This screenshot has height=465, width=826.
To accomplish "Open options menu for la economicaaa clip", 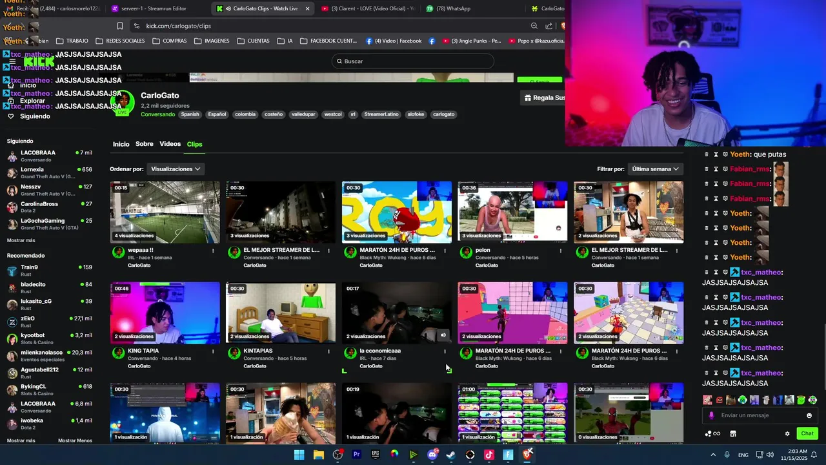I will click(x=445, y=351).
